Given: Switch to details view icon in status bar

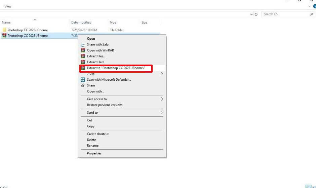Looking at the screenshot, I should click(x=308, y=187).
